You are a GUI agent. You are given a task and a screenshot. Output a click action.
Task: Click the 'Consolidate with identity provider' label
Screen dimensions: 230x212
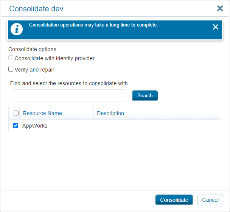point(54,58)
